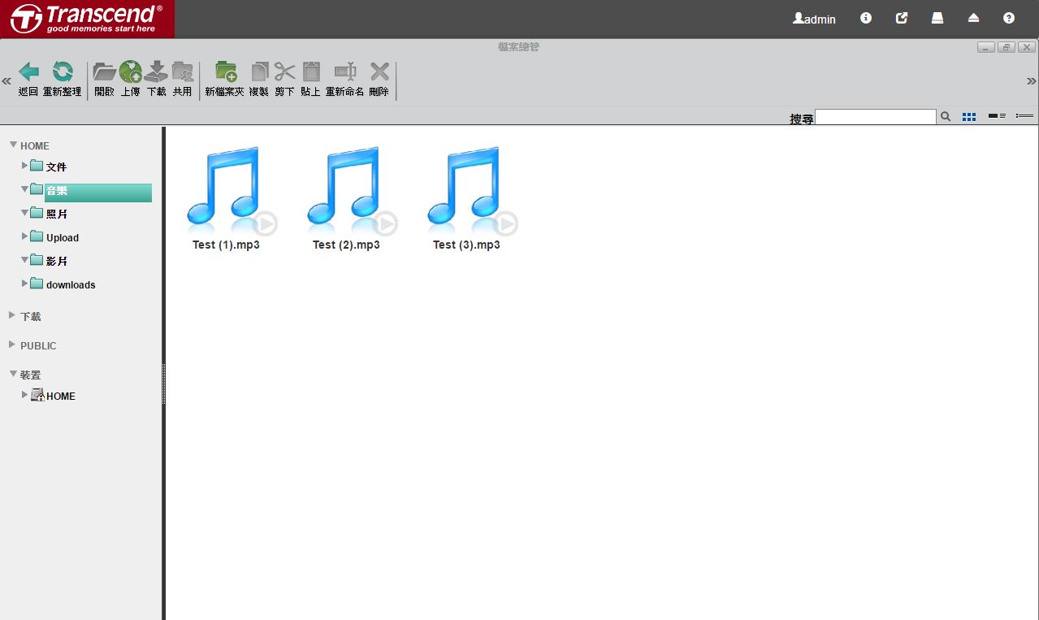Select HOME device icon under 裝置
The image size is (1039, 620).
37,395
